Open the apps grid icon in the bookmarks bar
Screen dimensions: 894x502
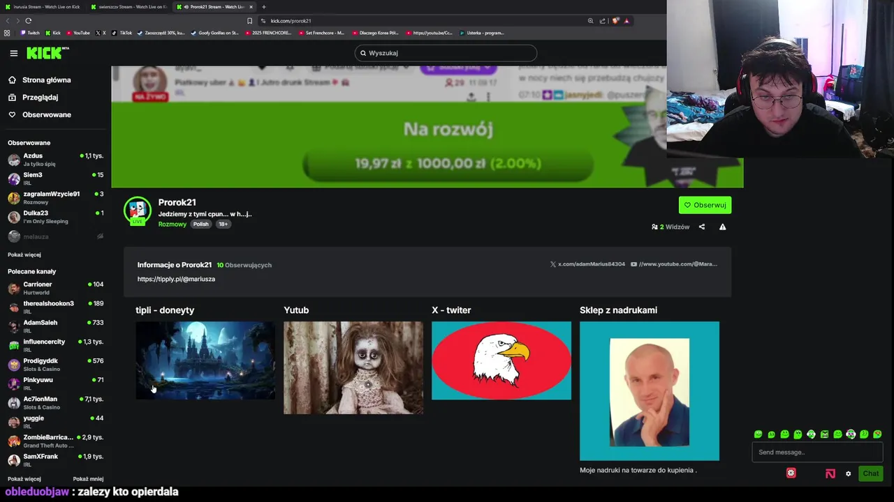click(7, 33)
